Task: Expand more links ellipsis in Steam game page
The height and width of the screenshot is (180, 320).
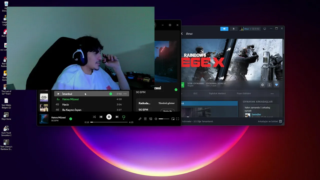Action: [x=272, y=93]
